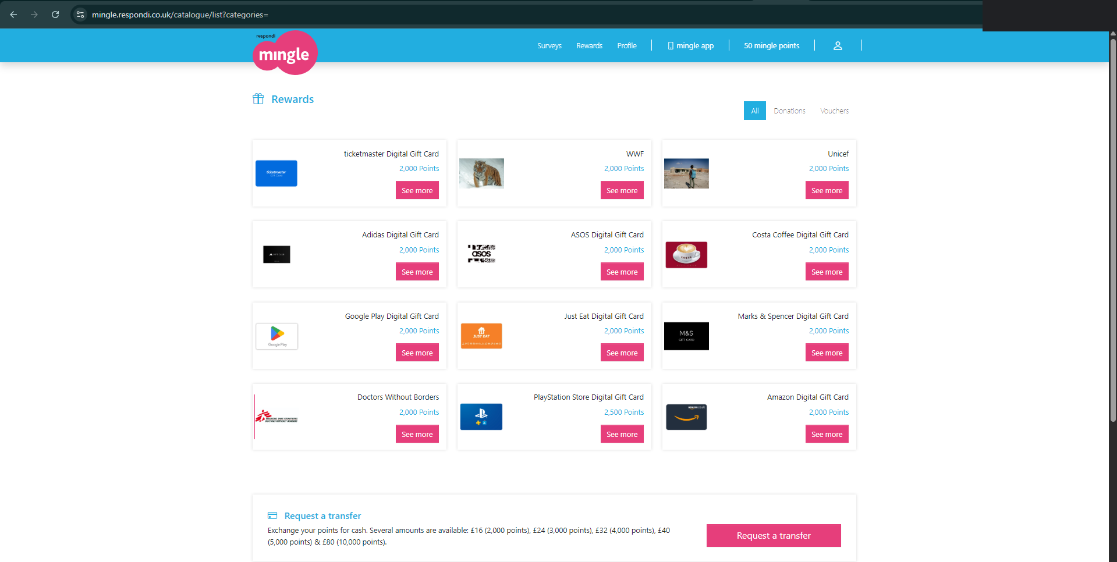The height and width of the screenshot is (562, 1117).
Task: See more for Unicef donation
Action: point(827,190)
